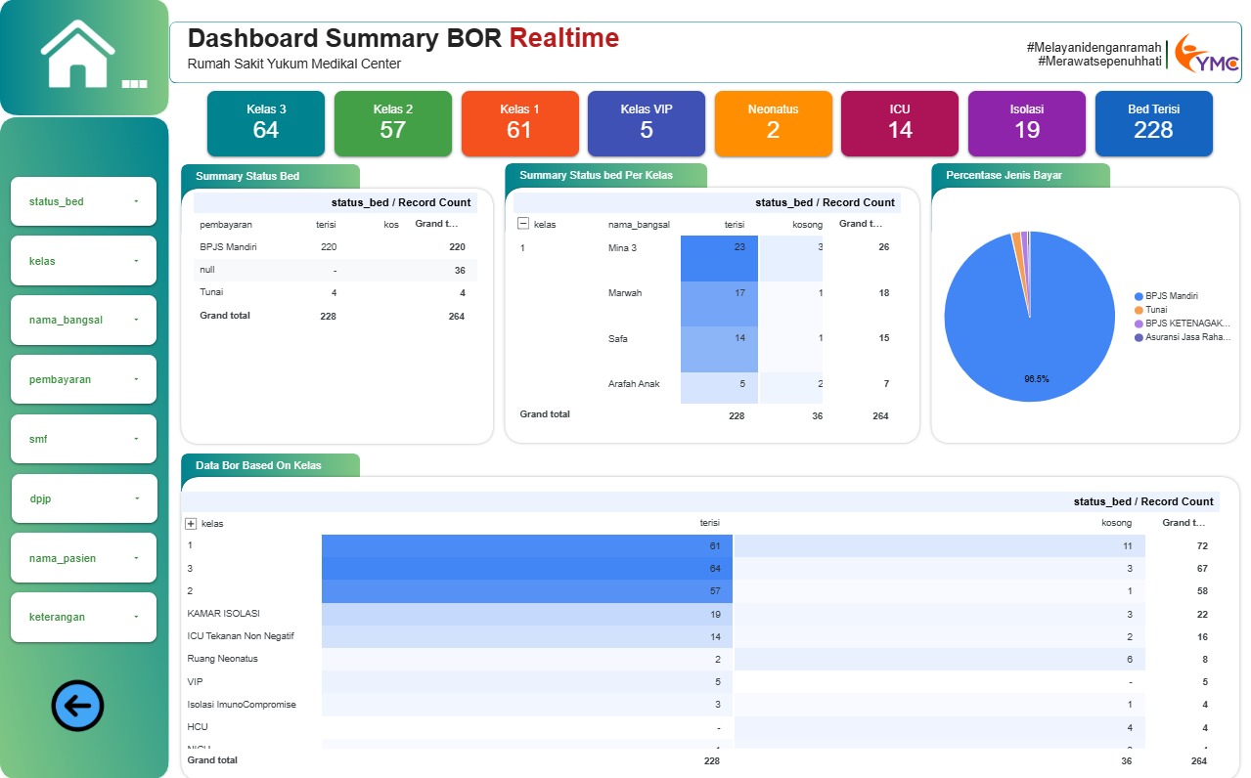This screenshot has width=1251, height=778.
Task: Expand kelas rows in Data Bor table
Action: tap(191, 524)
